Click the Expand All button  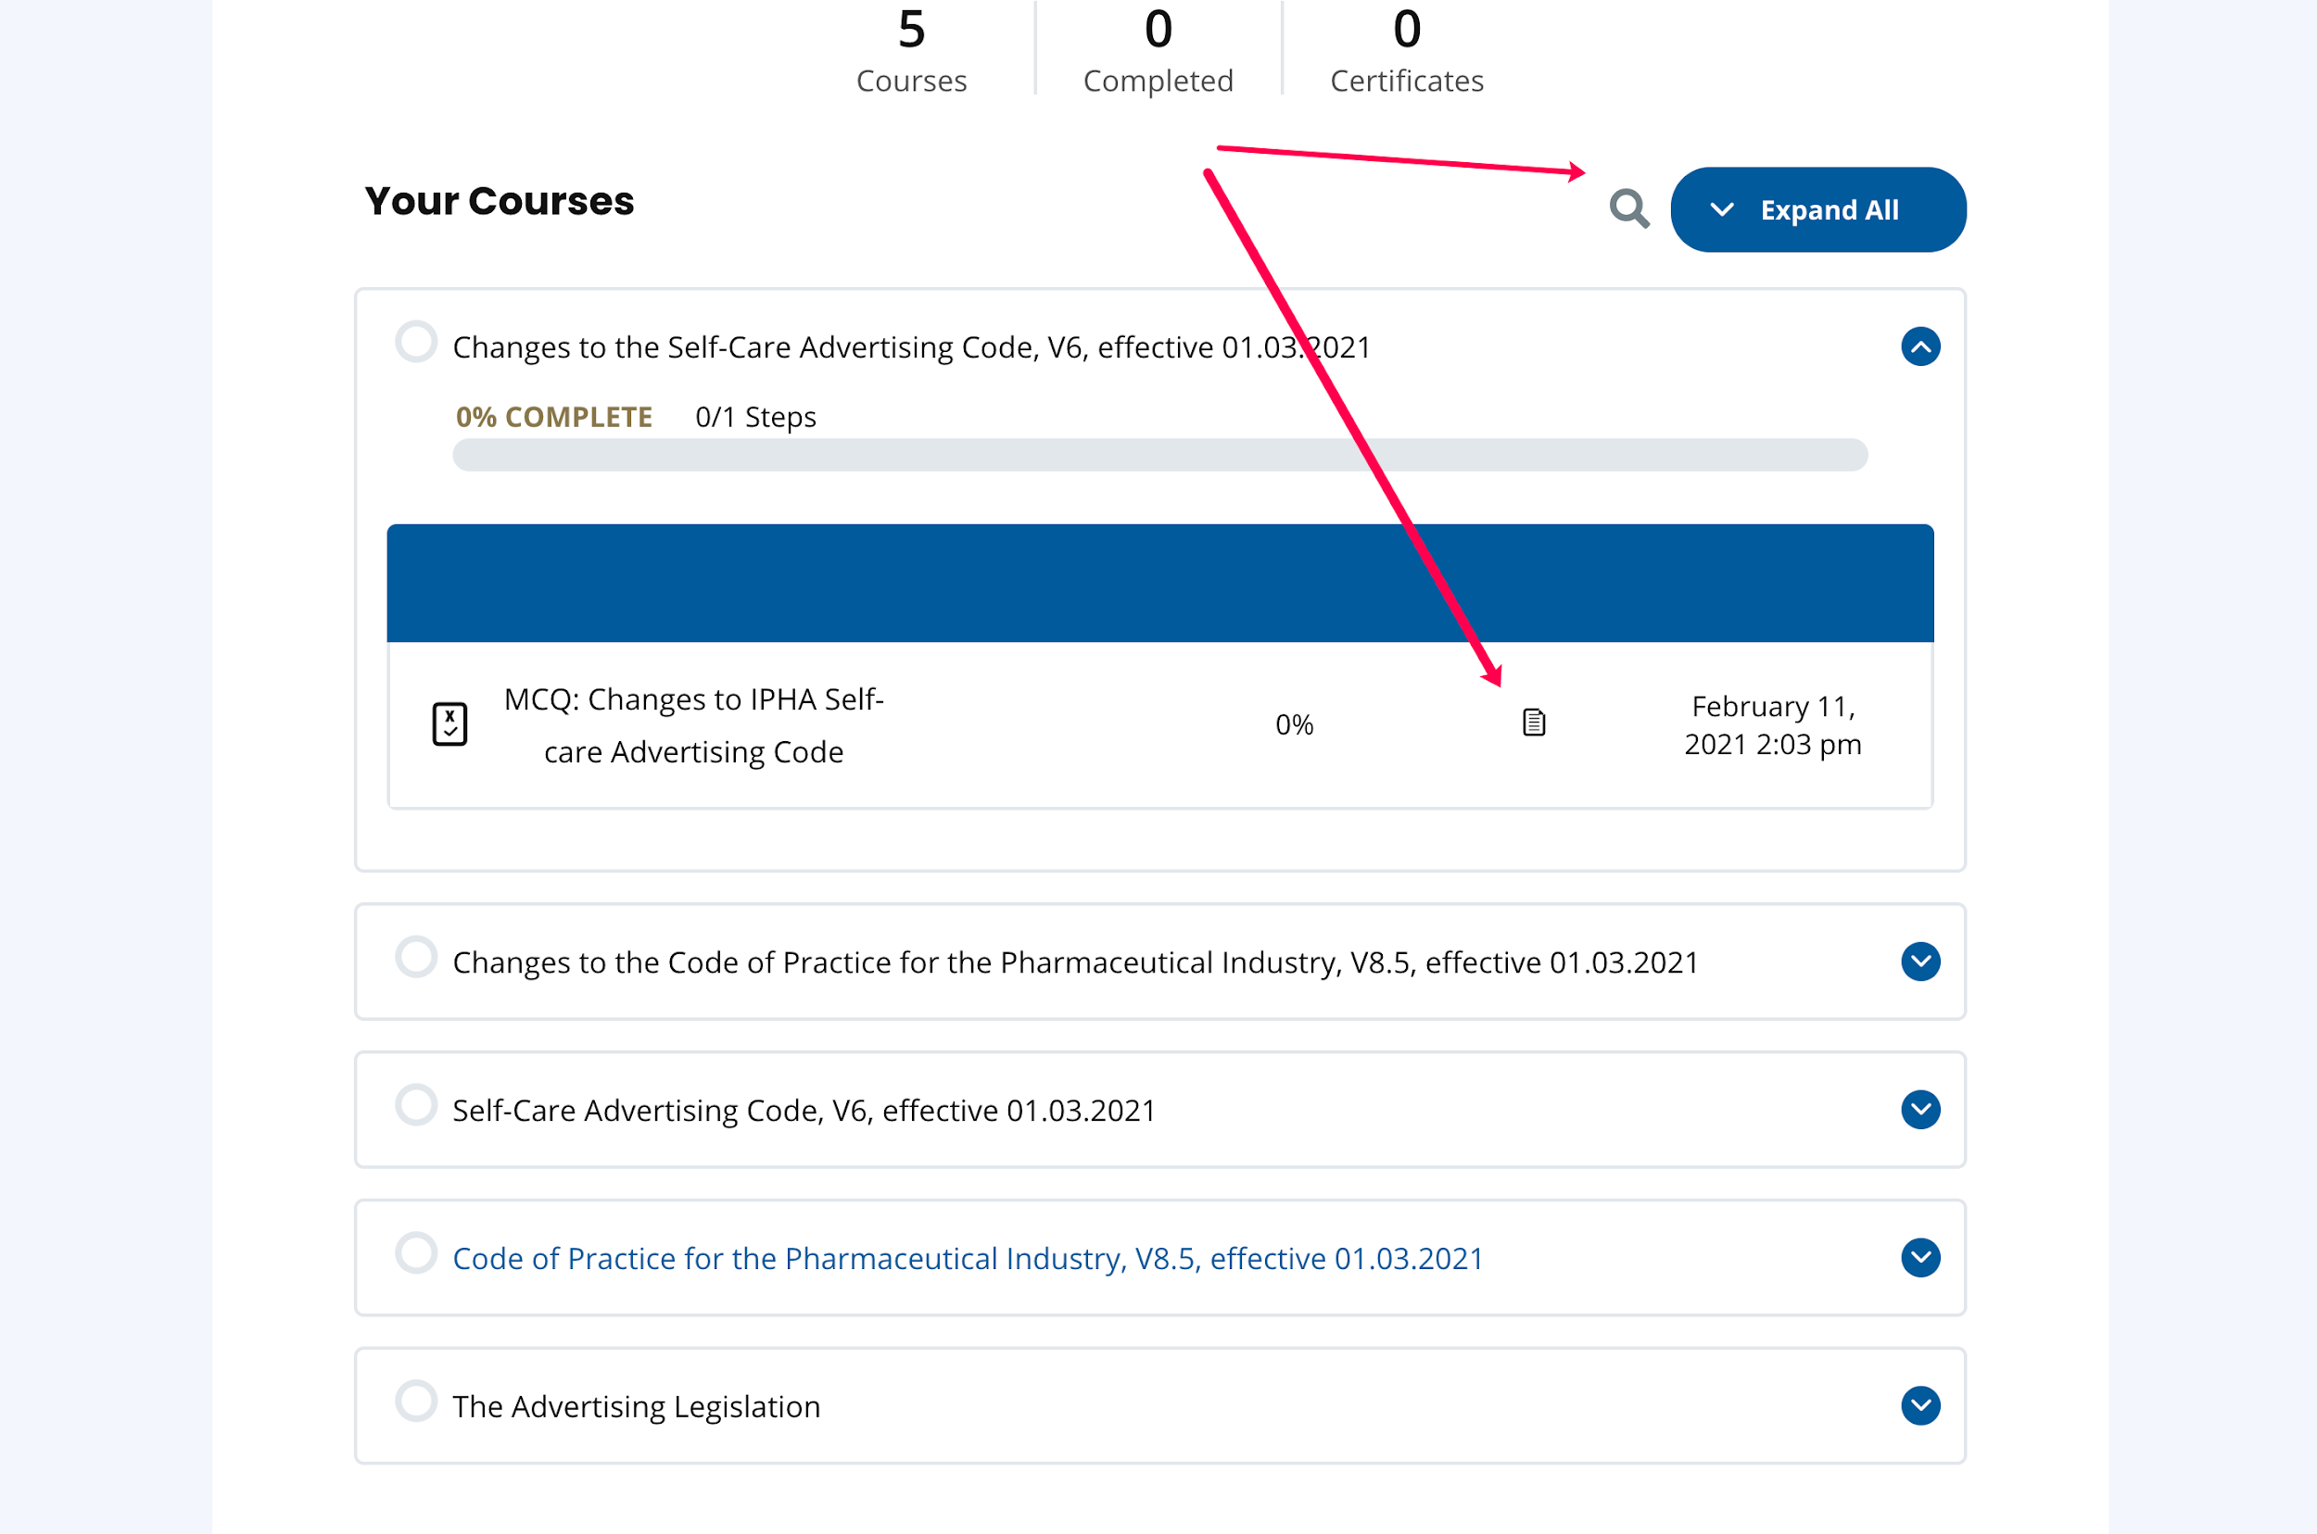[1817, 209]
